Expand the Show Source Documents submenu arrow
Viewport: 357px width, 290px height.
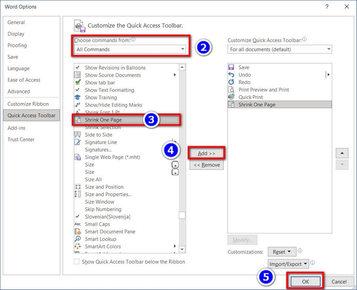pyautogui.click(x=175, y=75)
